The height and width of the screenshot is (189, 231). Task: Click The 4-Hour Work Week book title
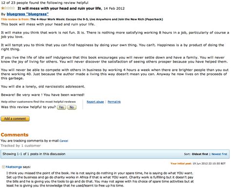point(96,19)
